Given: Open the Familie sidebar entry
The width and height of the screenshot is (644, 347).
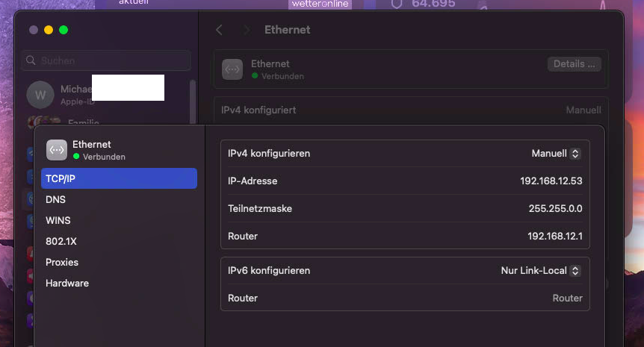Looking at the screenshot, I should click(x=83, y=123).
